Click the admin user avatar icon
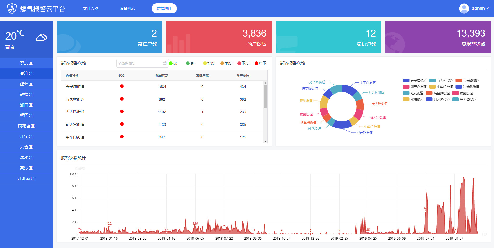The width and height of the screenshot is (494, 248). (464, 8)
